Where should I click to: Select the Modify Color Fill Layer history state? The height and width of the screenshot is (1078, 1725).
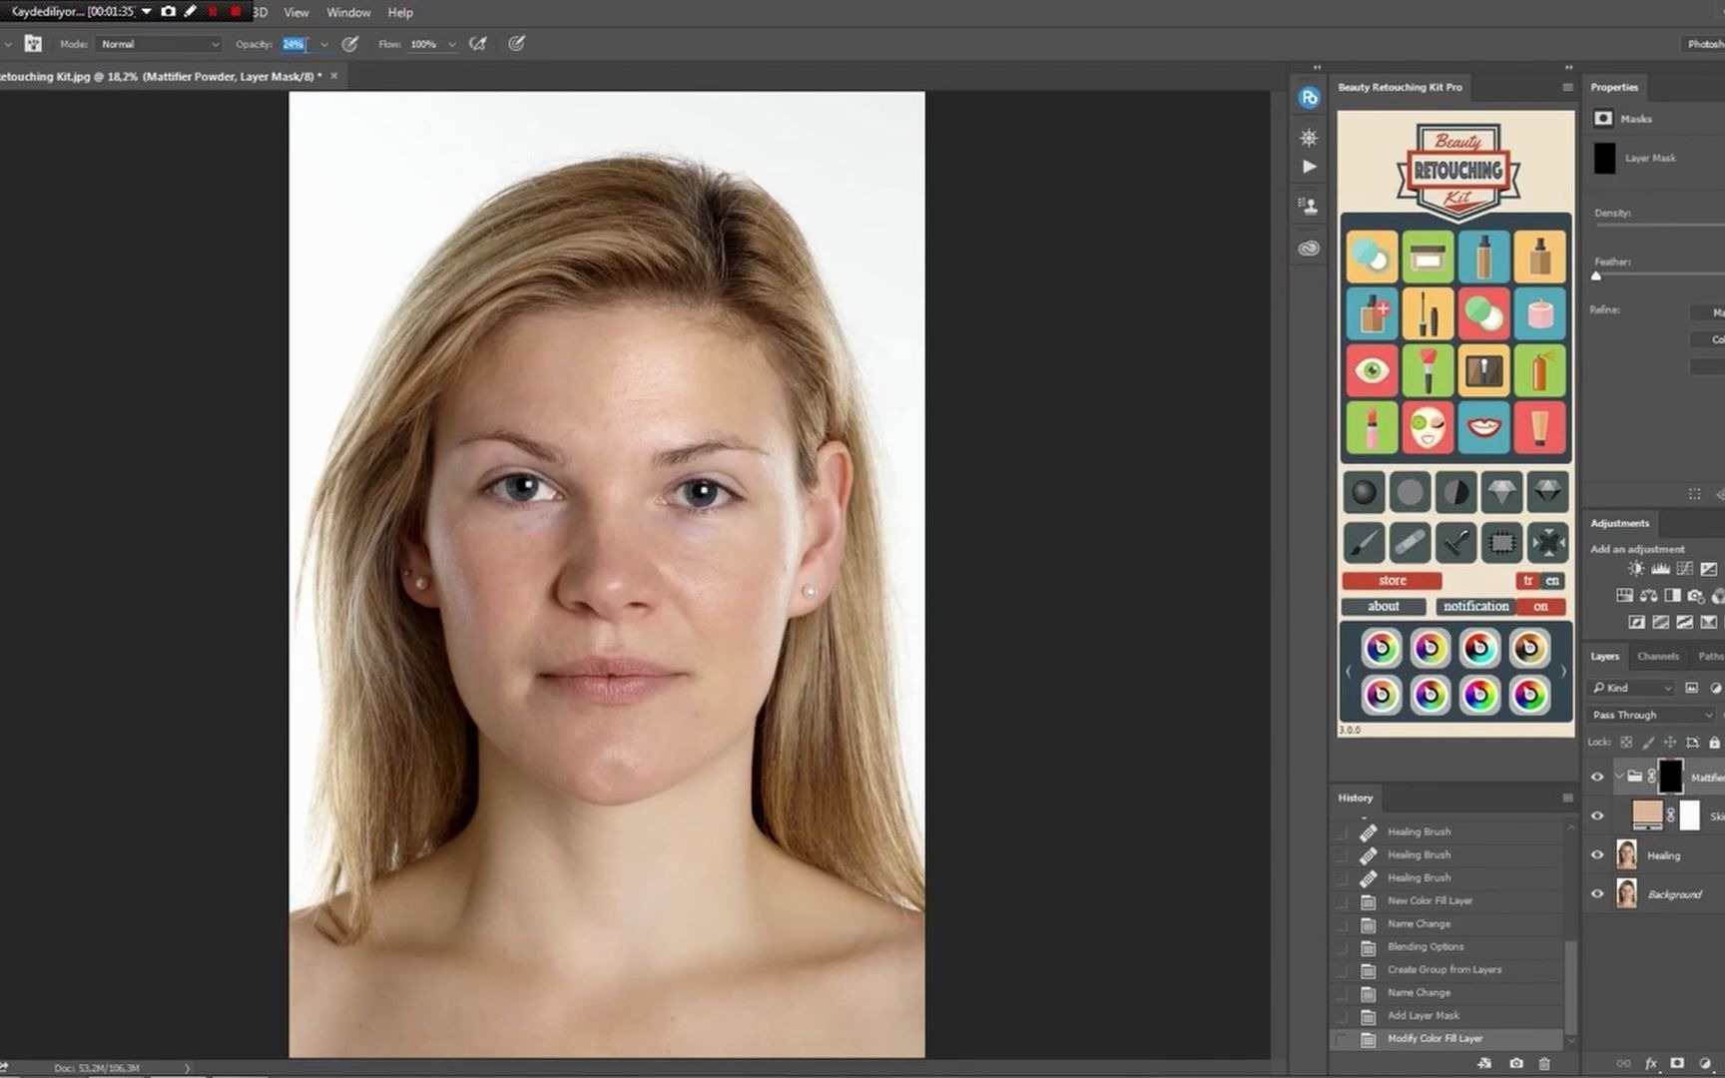tap(1435, 1038)
